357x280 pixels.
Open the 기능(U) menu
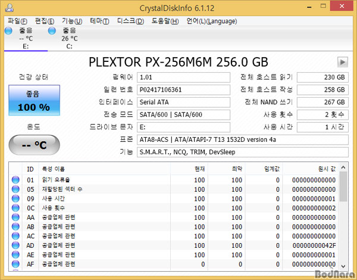72,21
